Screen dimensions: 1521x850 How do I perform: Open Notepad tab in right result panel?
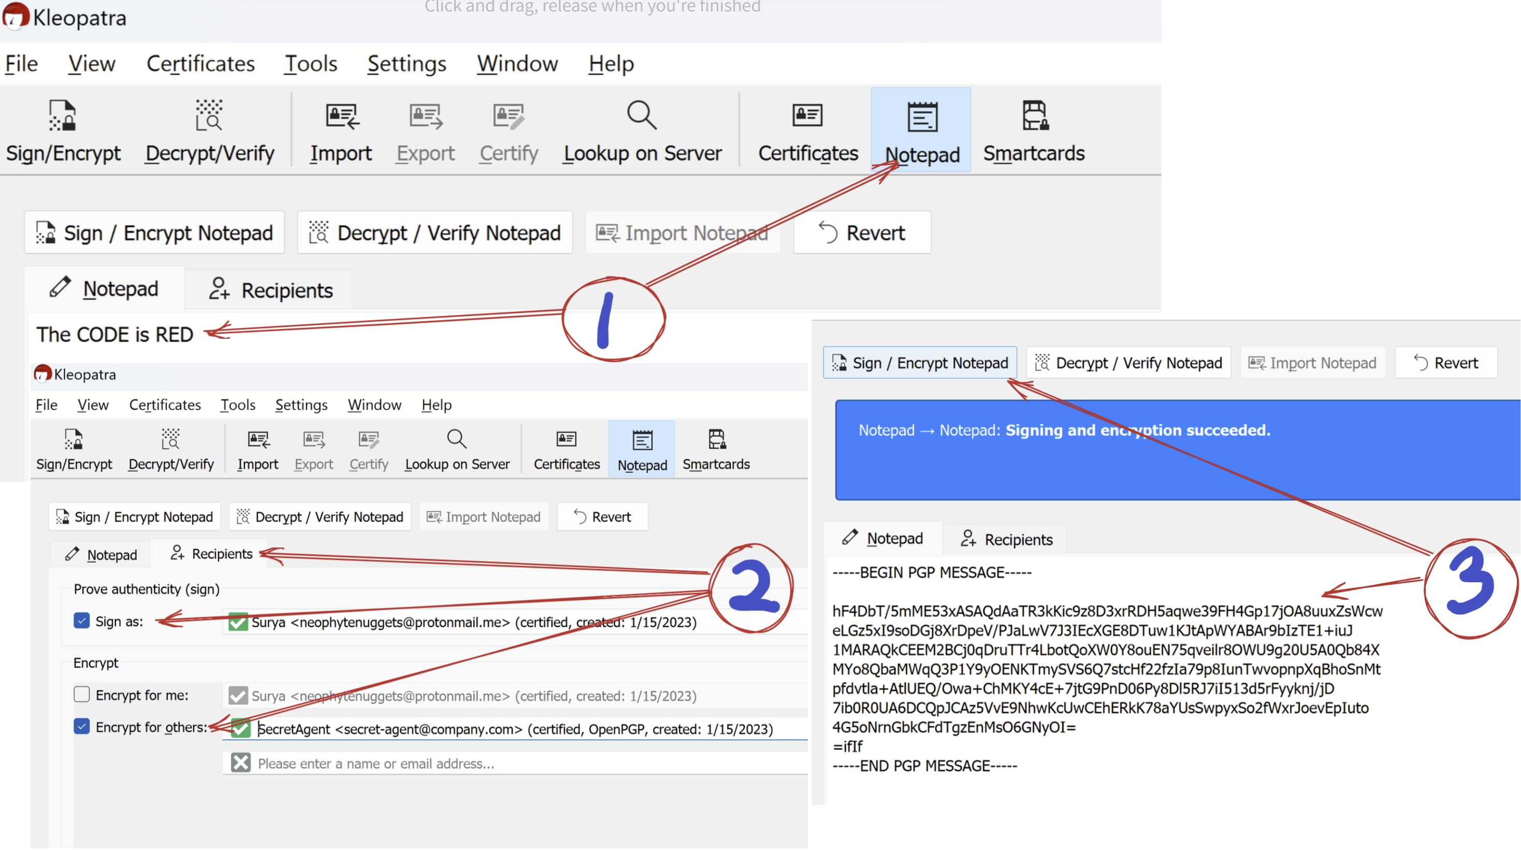pos(883,538)
